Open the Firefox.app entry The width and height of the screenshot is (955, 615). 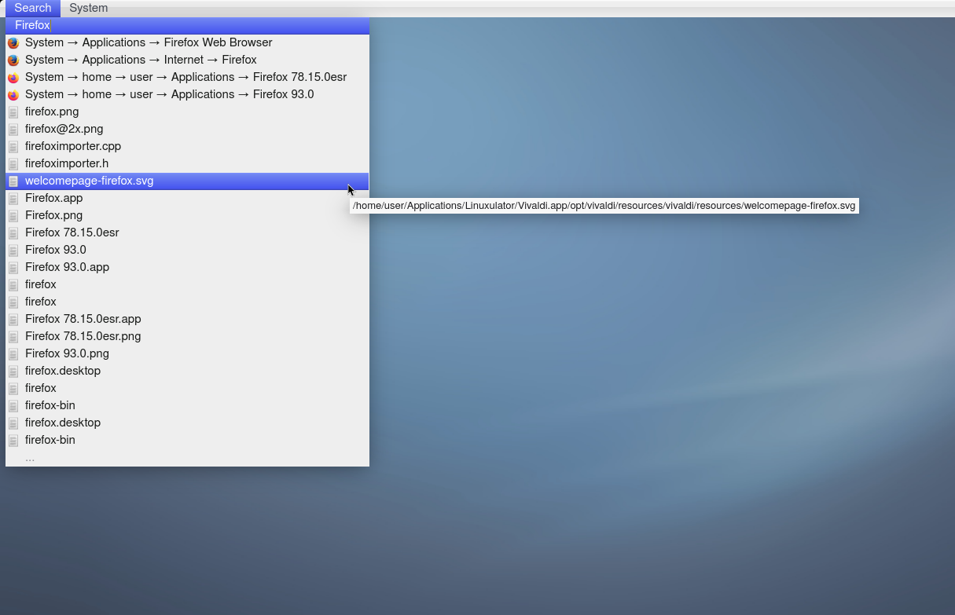pos(53,198)
